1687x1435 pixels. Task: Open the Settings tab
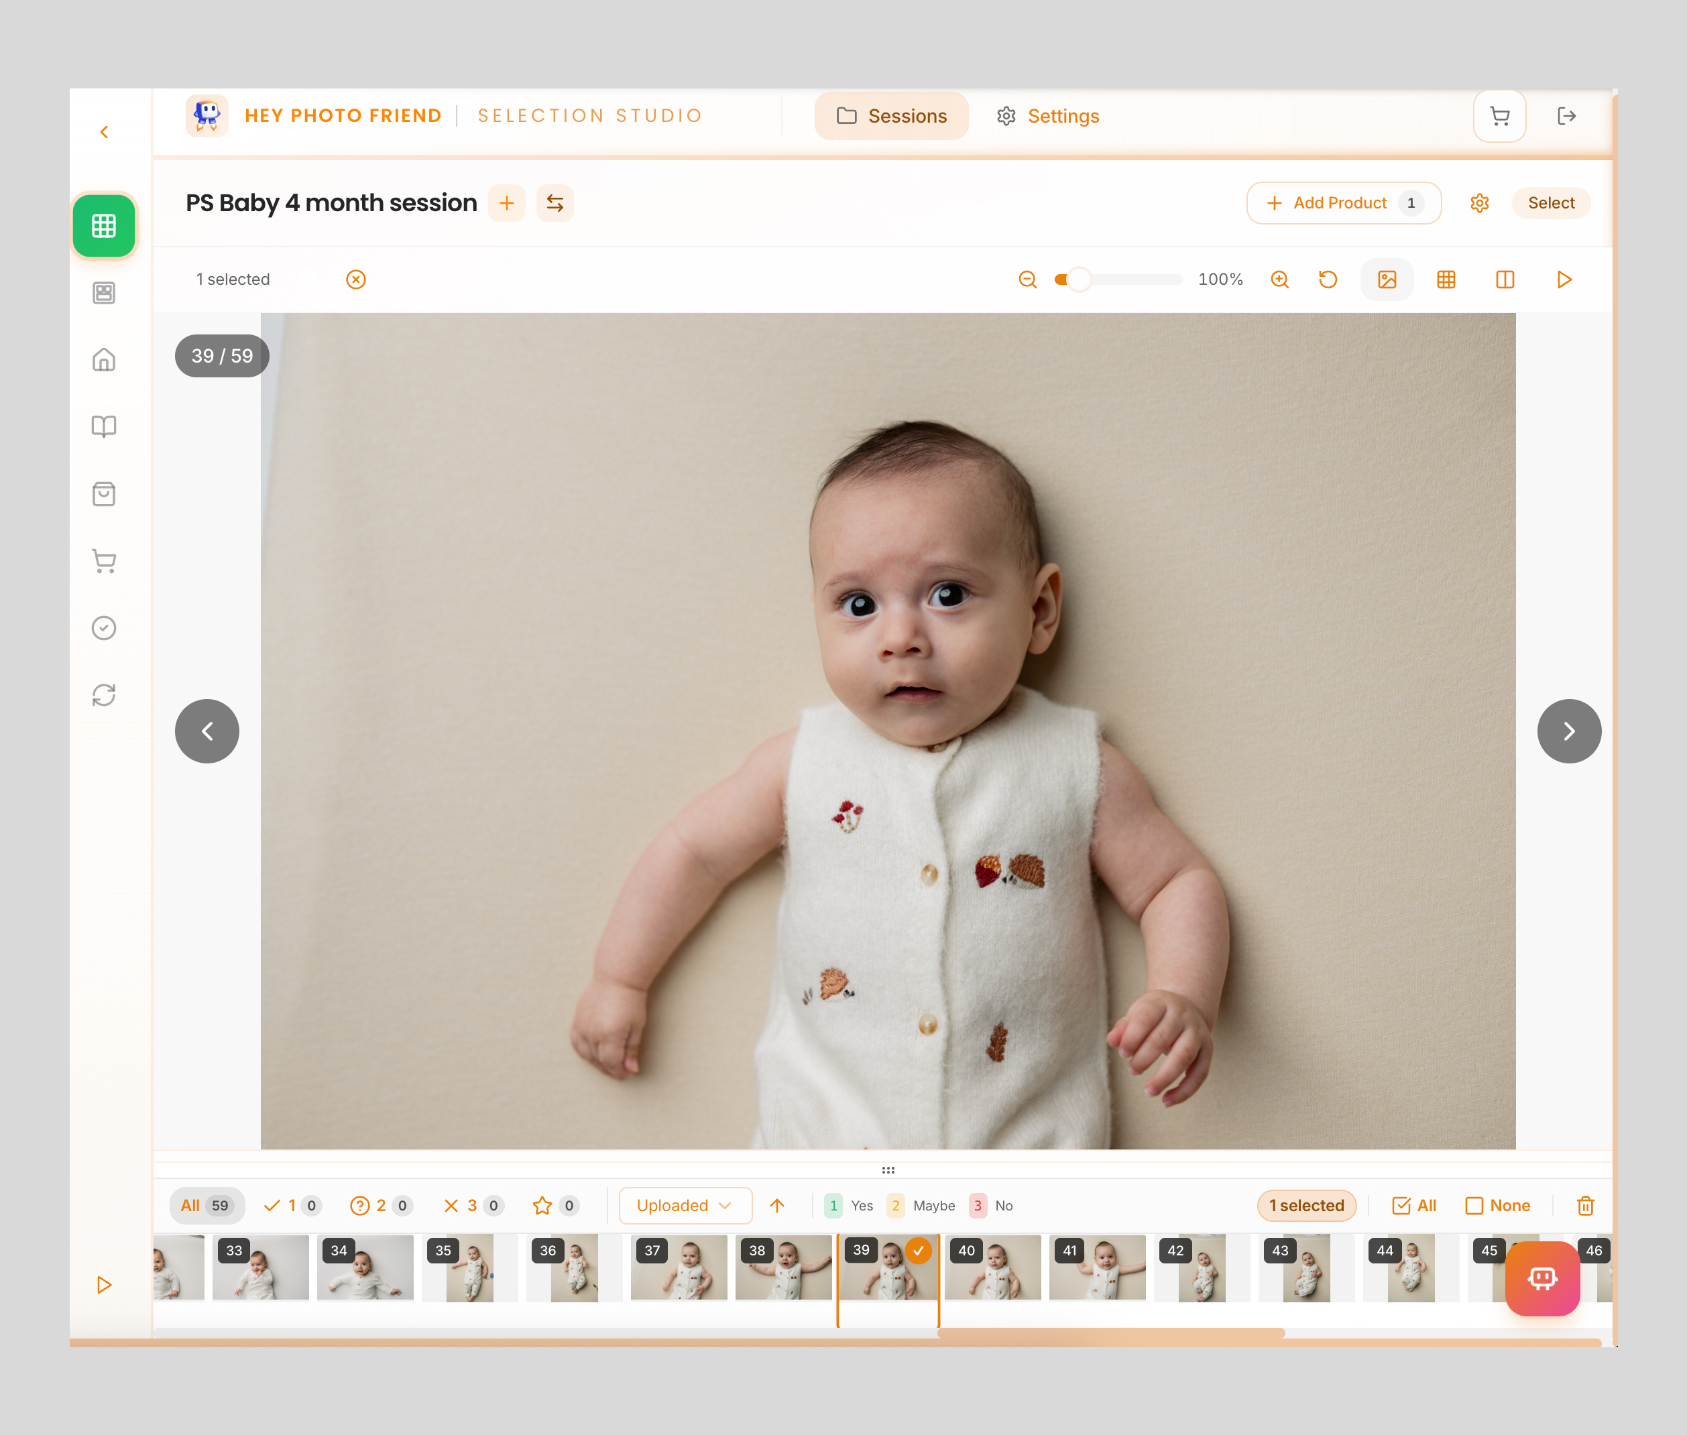pos(1047,117)
